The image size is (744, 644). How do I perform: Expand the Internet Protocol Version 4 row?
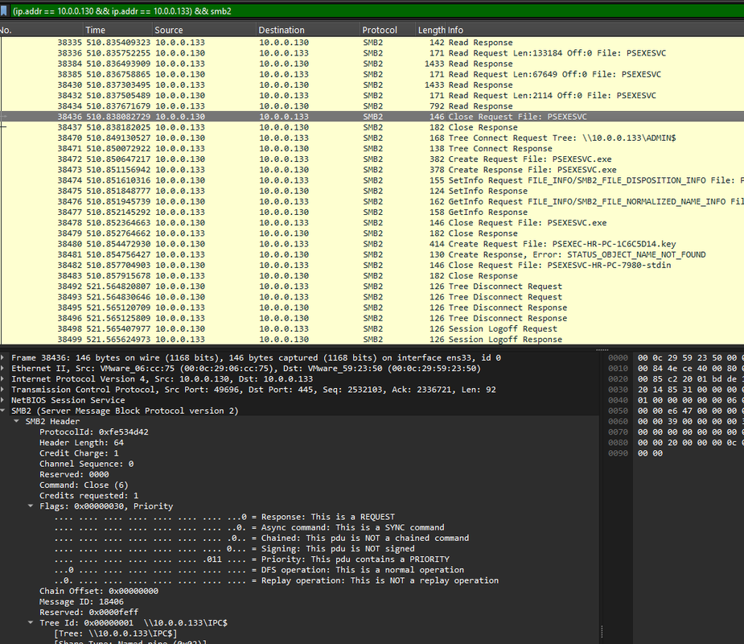click(3, 379)
